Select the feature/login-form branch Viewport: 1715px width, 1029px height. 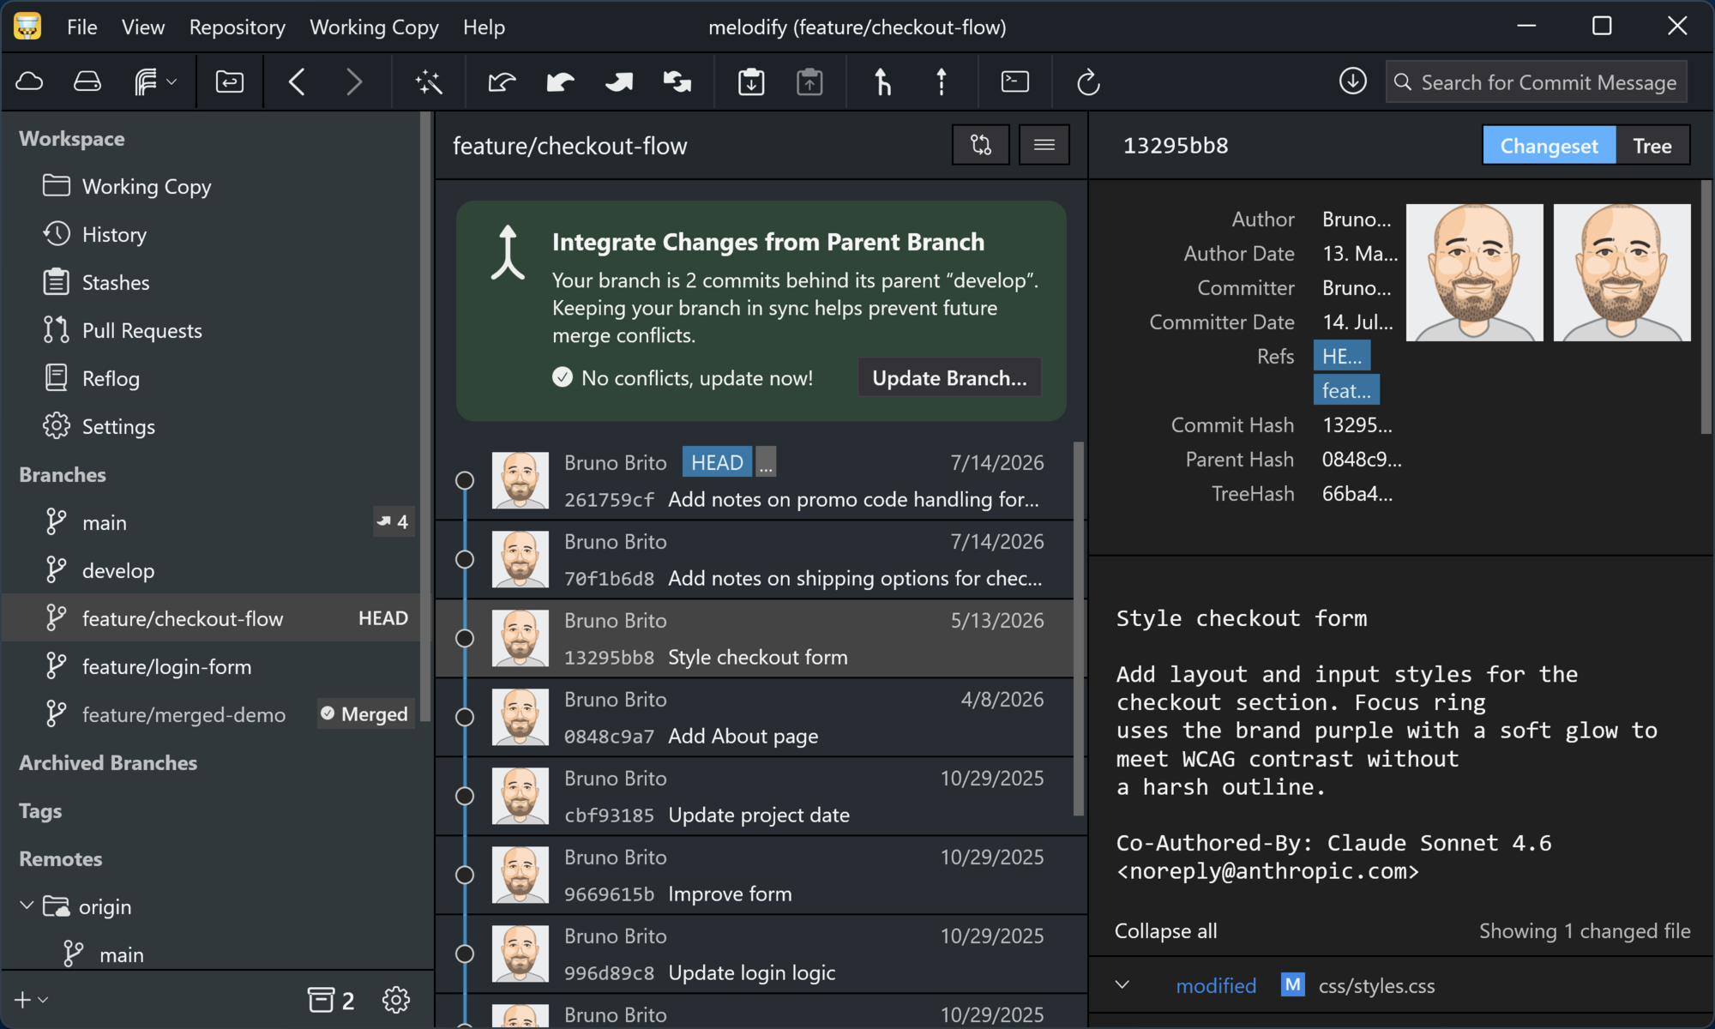[x=213, y=666]
